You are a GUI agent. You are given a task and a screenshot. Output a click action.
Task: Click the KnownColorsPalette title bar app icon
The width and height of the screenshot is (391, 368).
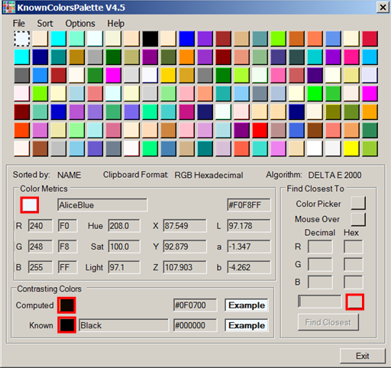(8, 8)
